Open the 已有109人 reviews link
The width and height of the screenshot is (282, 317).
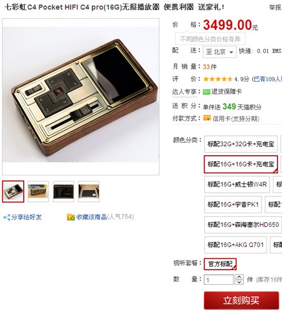[x=267, y=79]
